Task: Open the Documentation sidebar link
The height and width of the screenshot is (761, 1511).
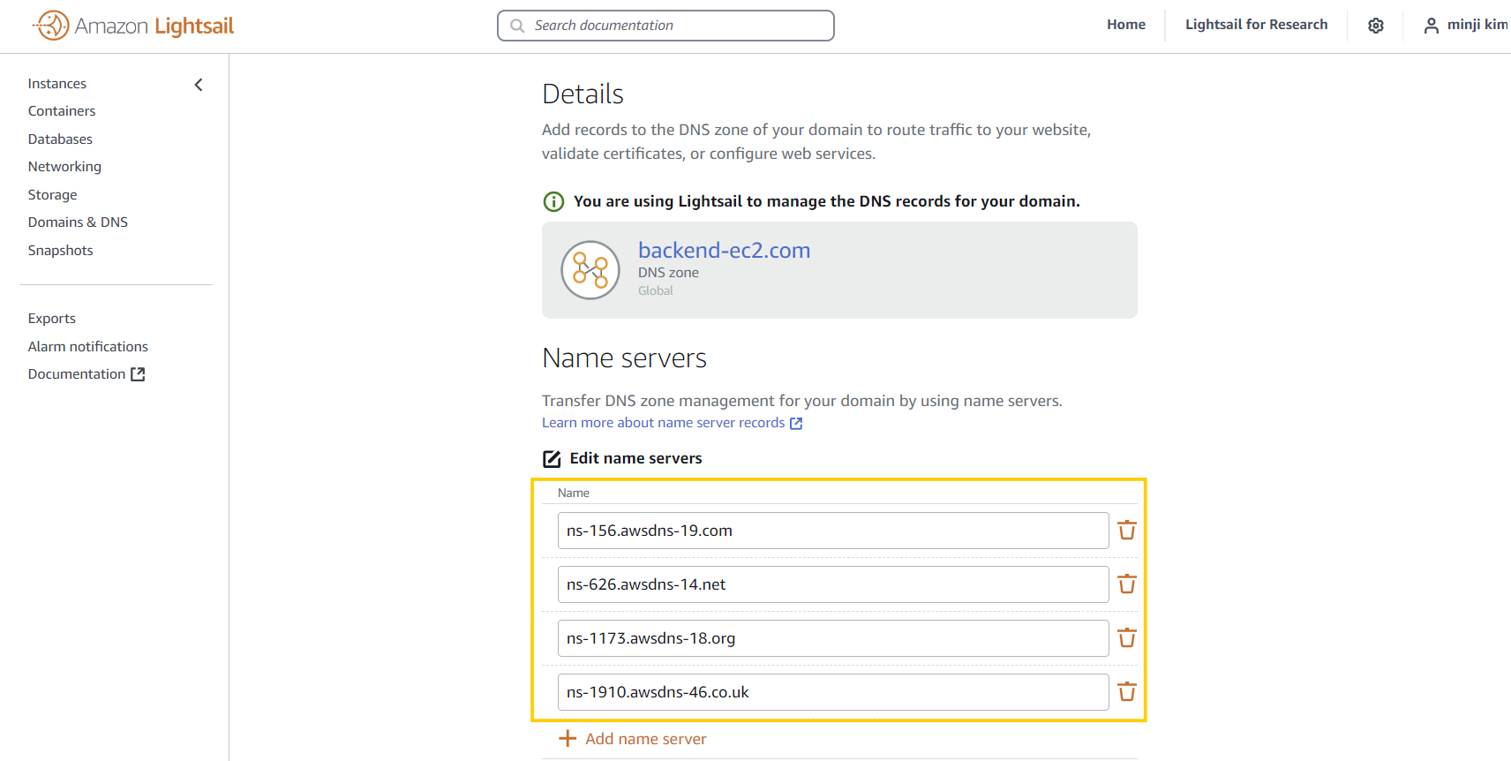Action: click(x=77, y=374)
